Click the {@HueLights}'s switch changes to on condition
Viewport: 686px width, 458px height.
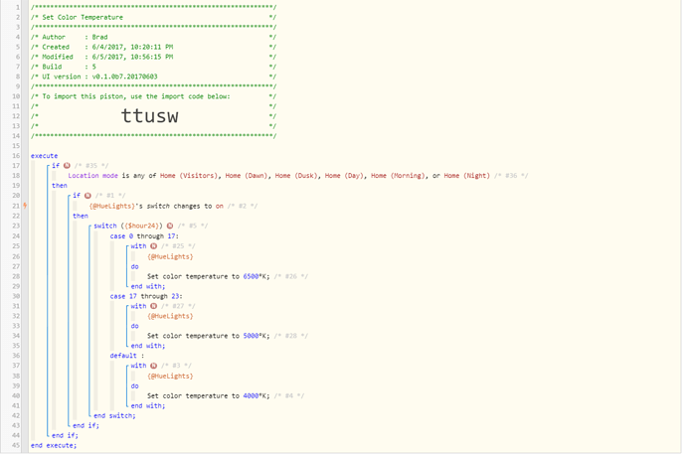click(156, 206)
